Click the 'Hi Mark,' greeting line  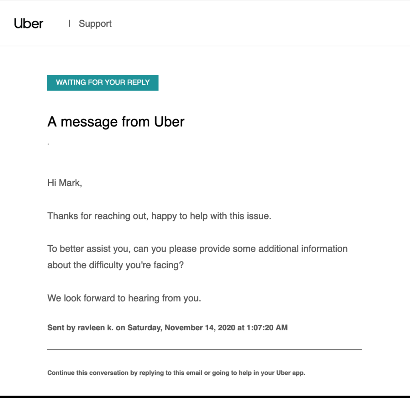click(64, 183)
